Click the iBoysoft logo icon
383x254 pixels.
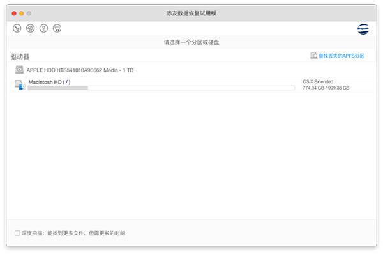pyautogui.click(x=363, y=29)
